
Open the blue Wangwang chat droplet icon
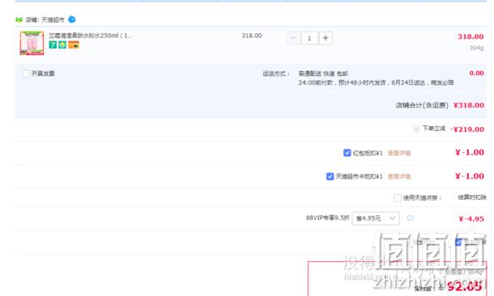click(72, 19)
